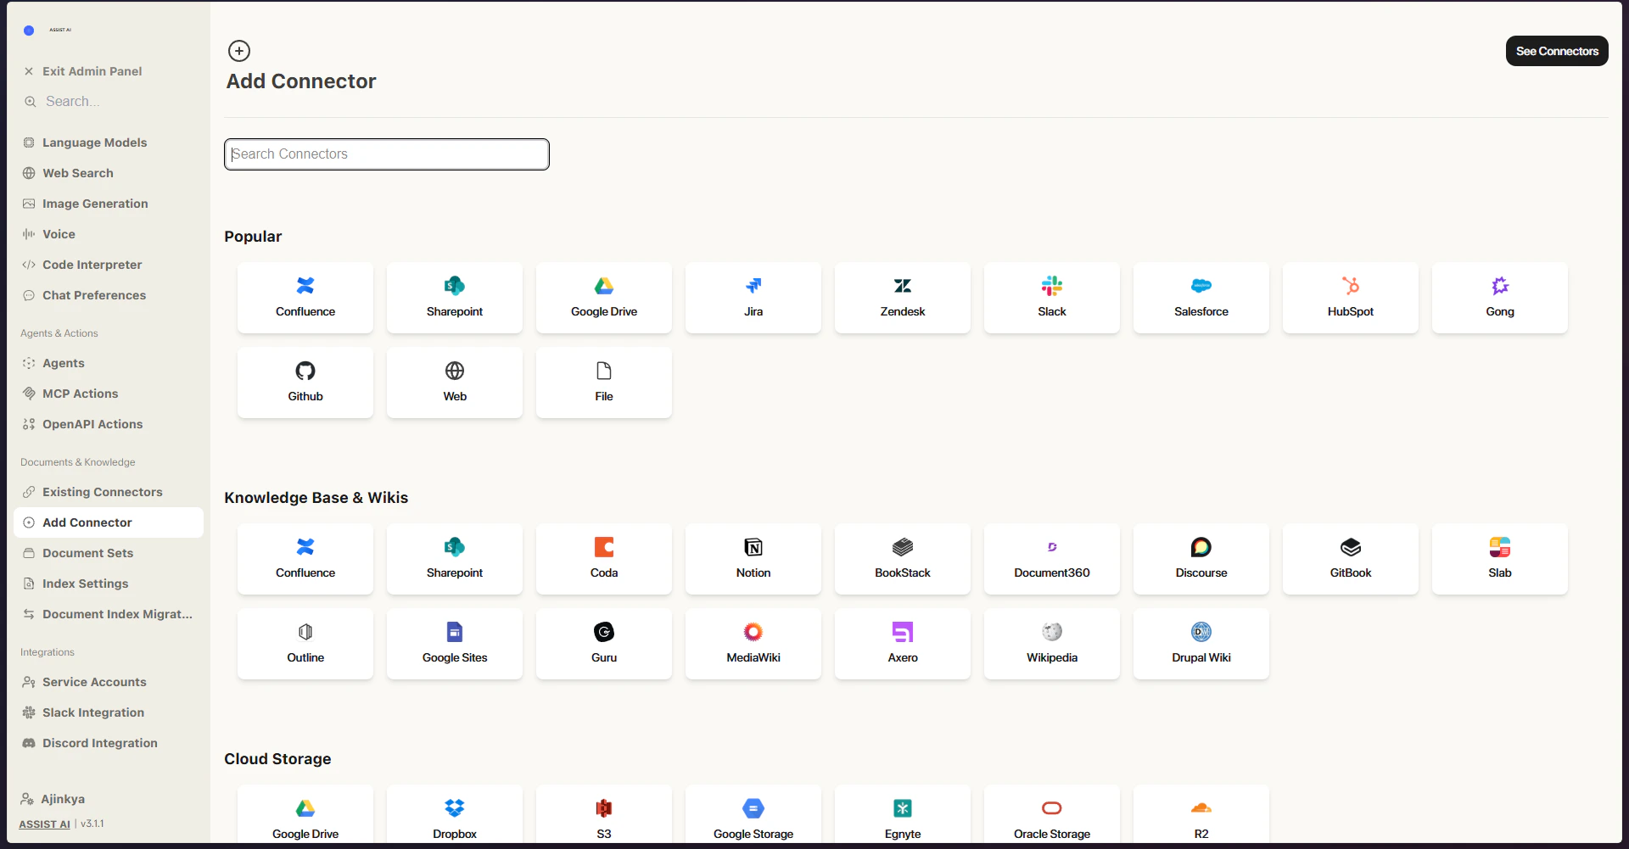
Task: Choose the Wikipedia connector card
Action: [1052, 644]
